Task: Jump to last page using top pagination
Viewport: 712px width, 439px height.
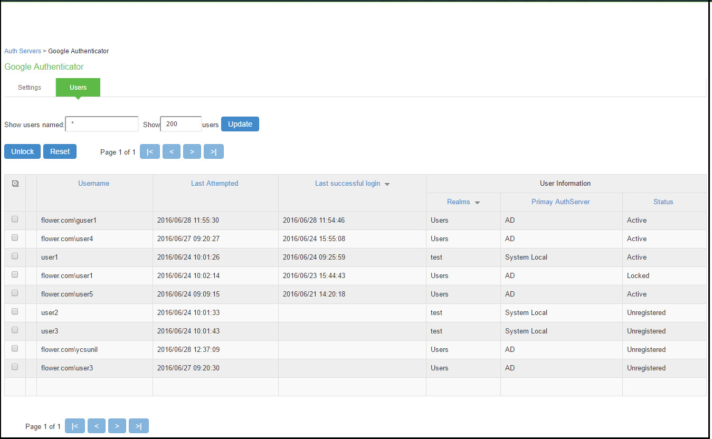Action: tap(213, 151)
